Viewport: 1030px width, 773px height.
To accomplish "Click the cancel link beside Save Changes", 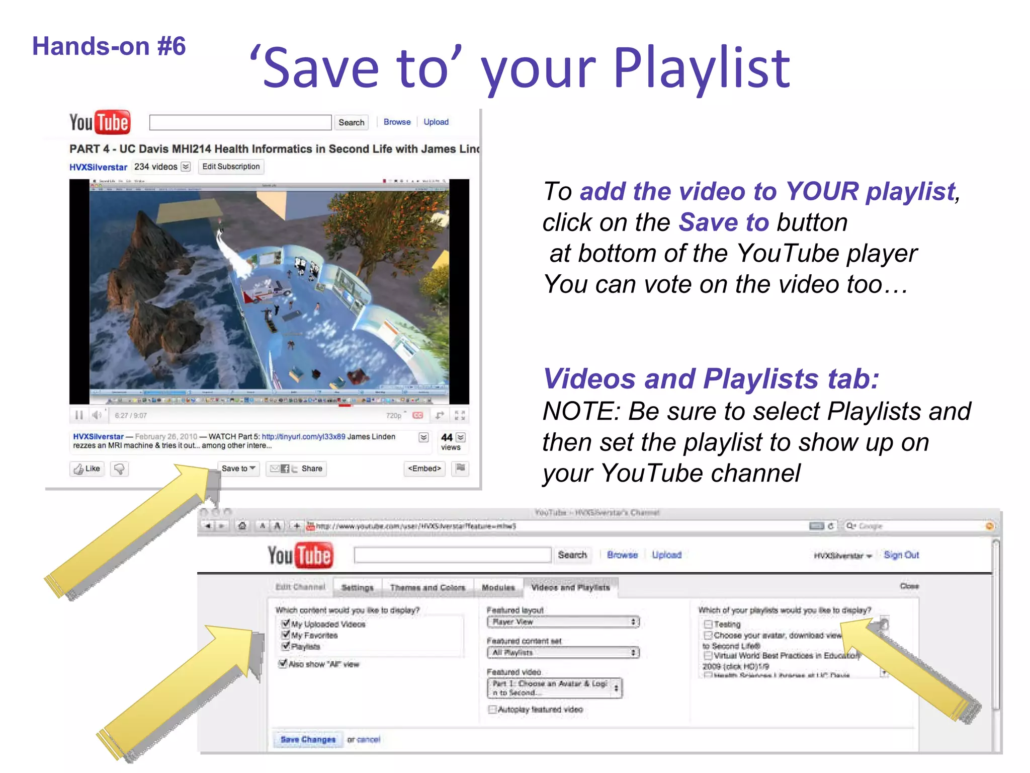I will [369, 739].
